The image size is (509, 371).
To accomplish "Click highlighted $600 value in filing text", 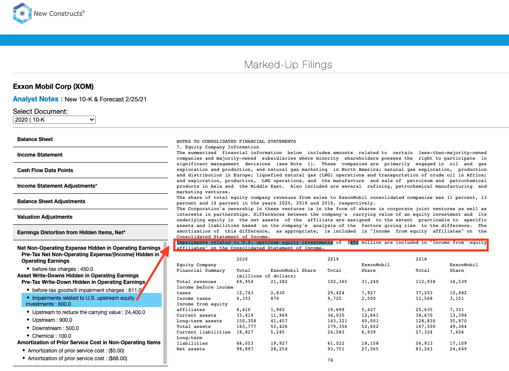I will (354, 242).
